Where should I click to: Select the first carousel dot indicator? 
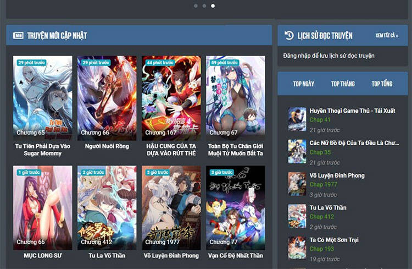(195, 6)
